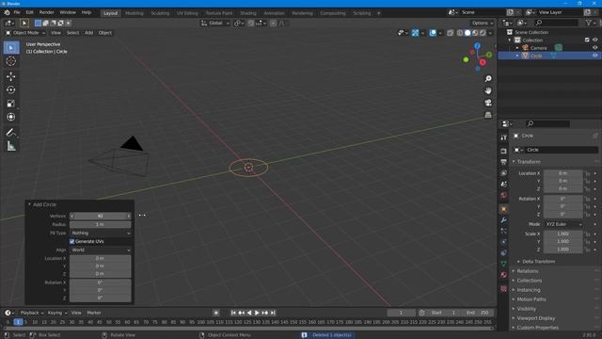Open the Render menu
The height and width of the screenshot is (339, 602).
(x=46, y=12)
